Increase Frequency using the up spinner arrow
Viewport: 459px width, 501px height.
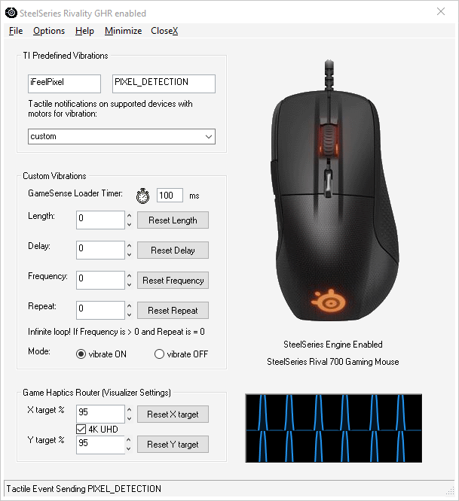(129, 276)
